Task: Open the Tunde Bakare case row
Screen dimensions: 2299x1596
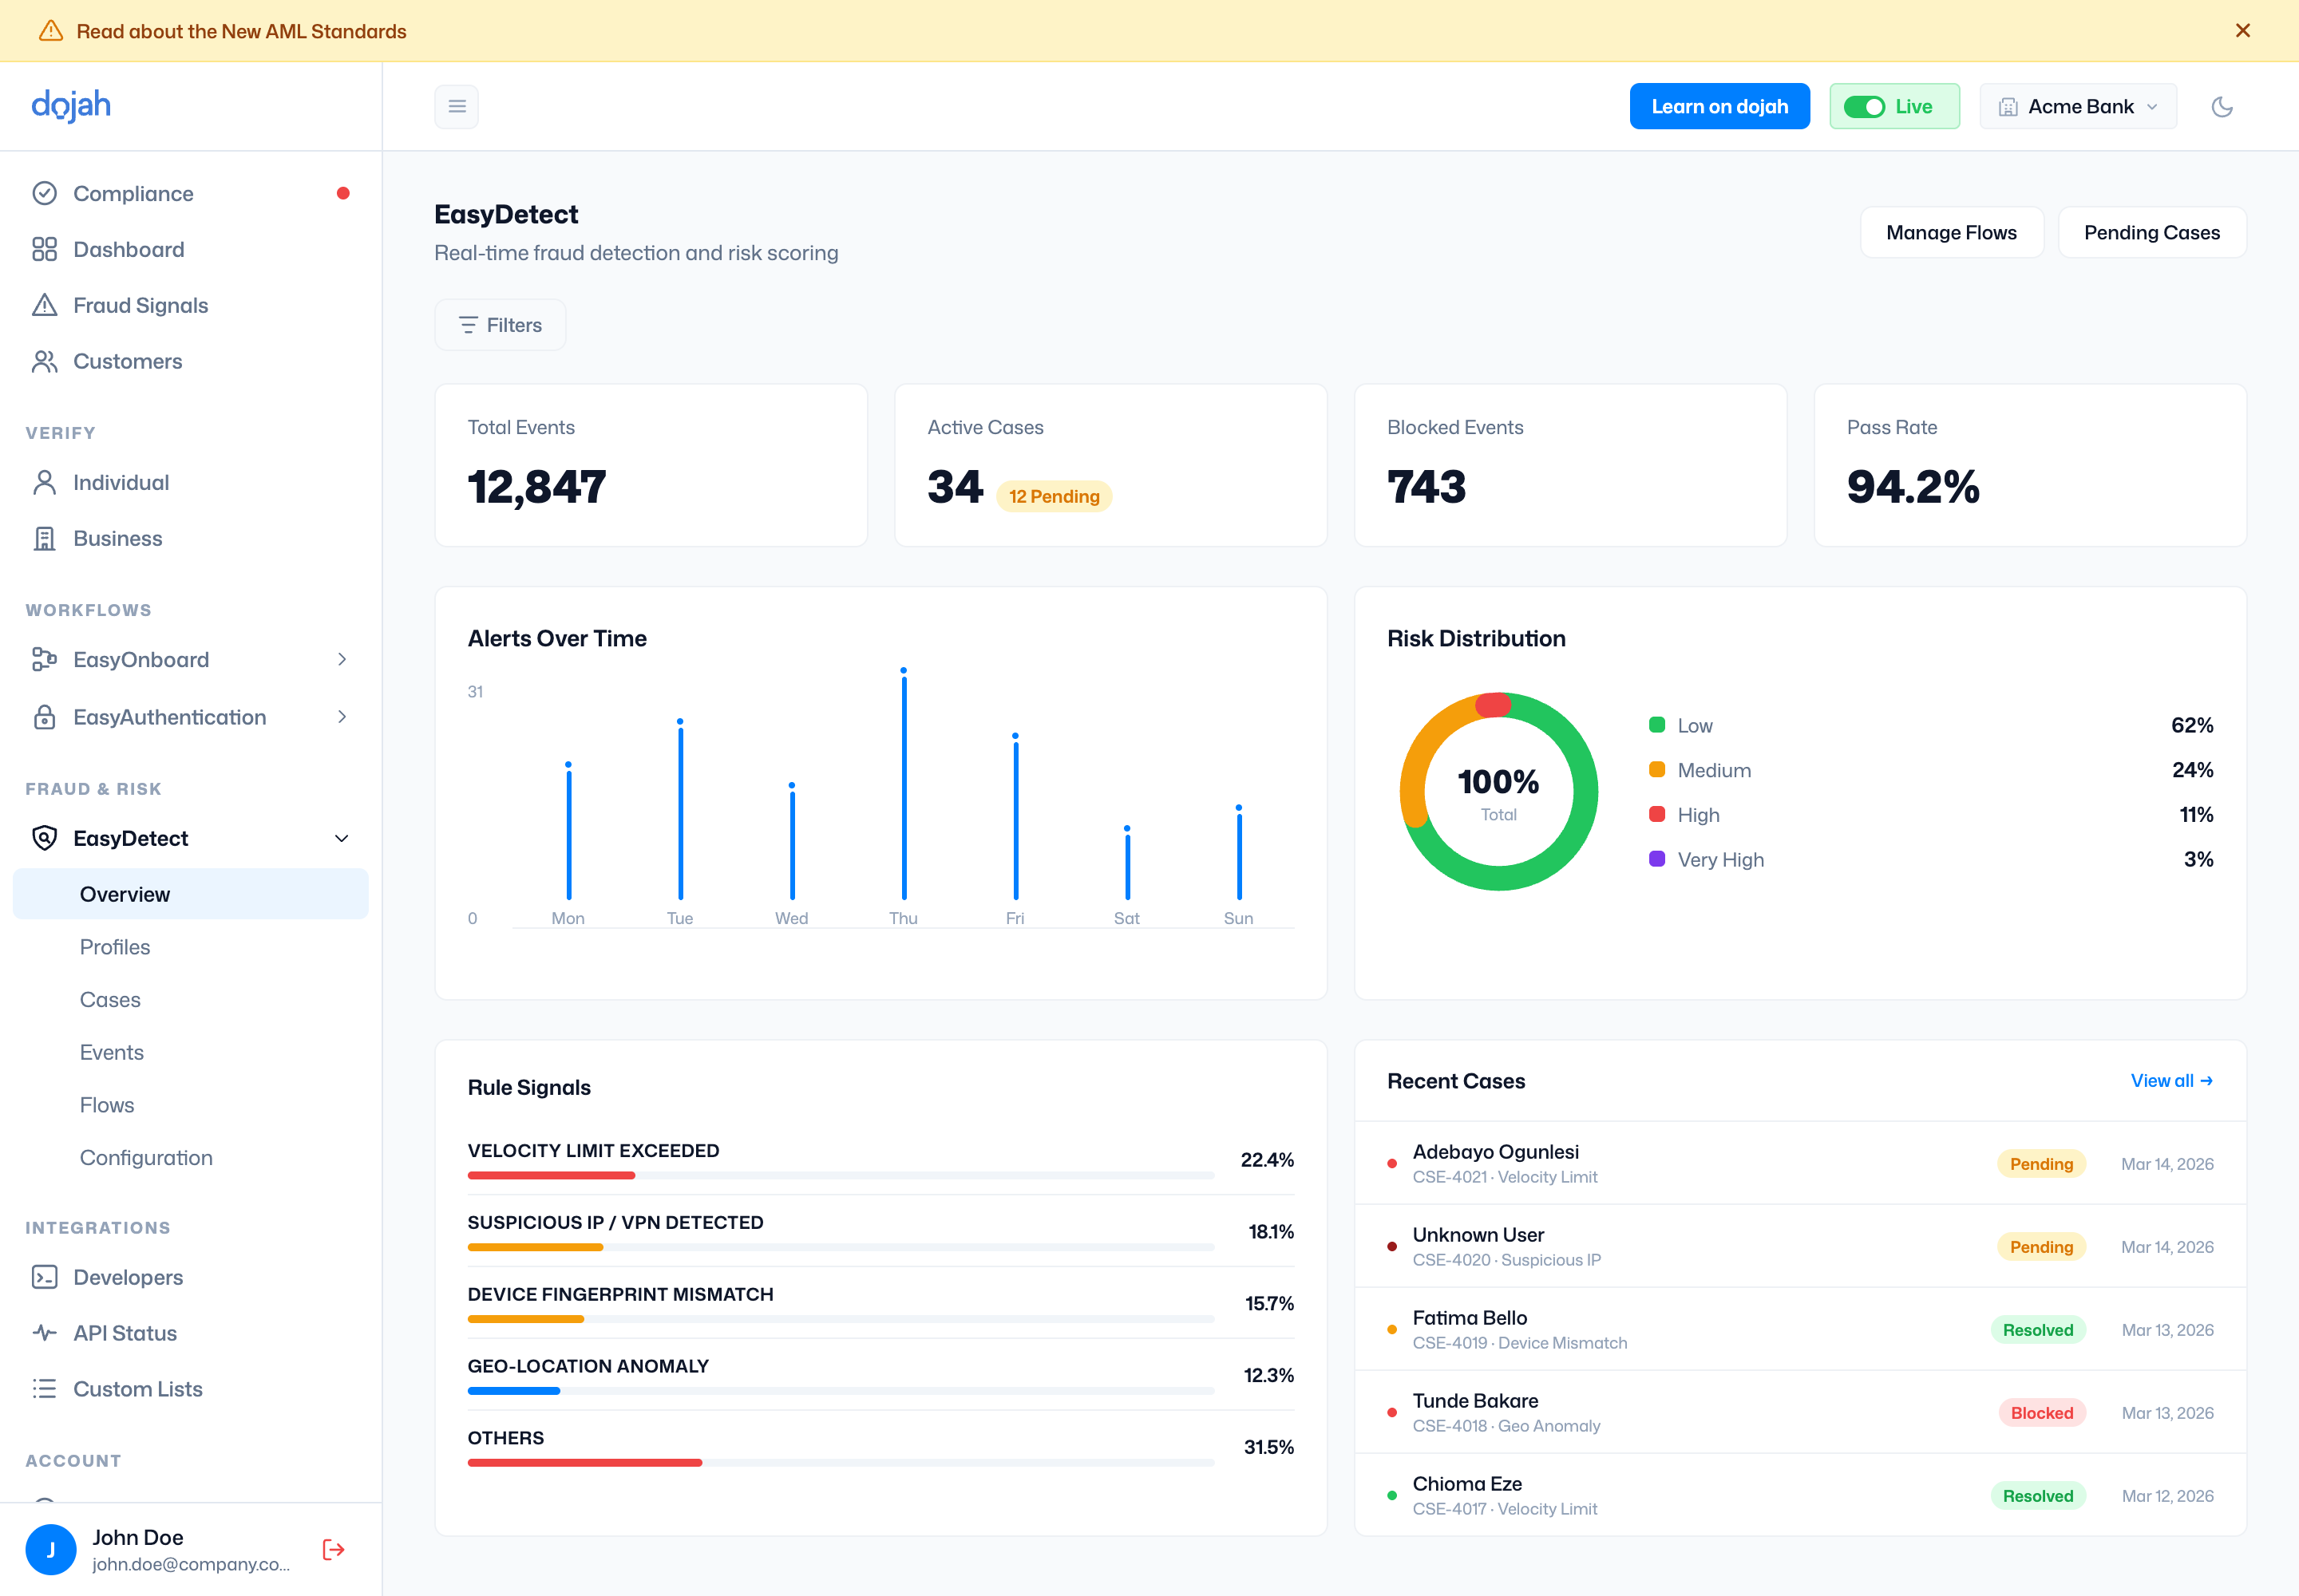Action: (x=1800, y=1413)
